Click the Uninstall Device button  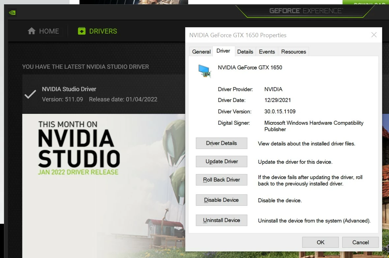(x=222, y=220)
